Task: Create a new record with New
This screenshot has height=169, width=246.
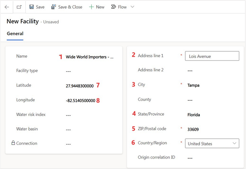Action: (97, 7)
